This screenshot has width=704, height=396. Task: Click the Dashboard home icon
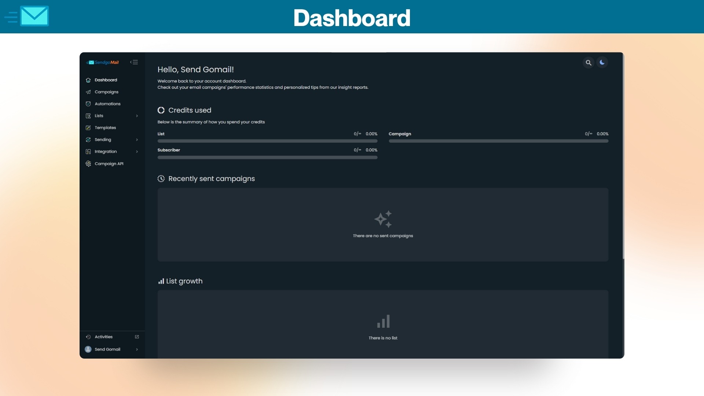[x=88, y=80]
